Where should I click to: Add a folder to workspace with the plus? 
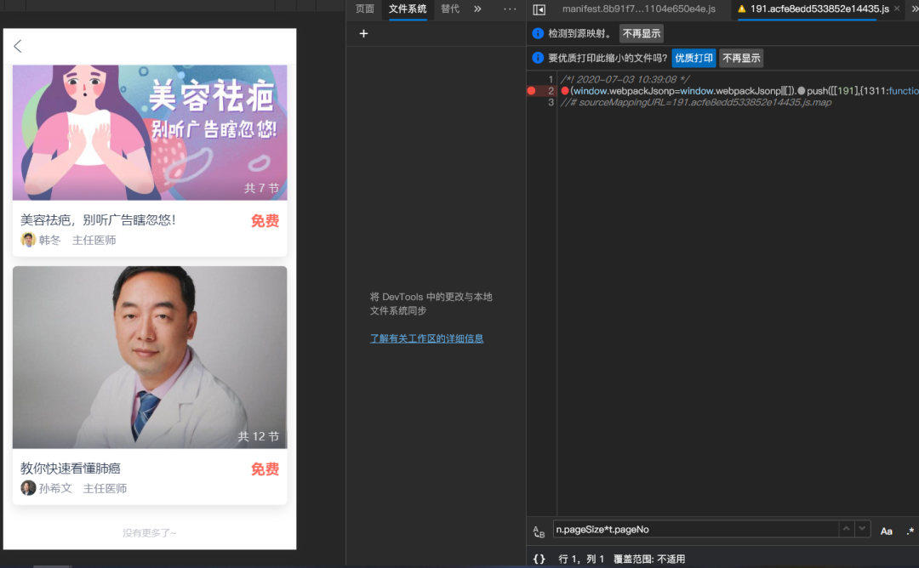coord(363,33)
